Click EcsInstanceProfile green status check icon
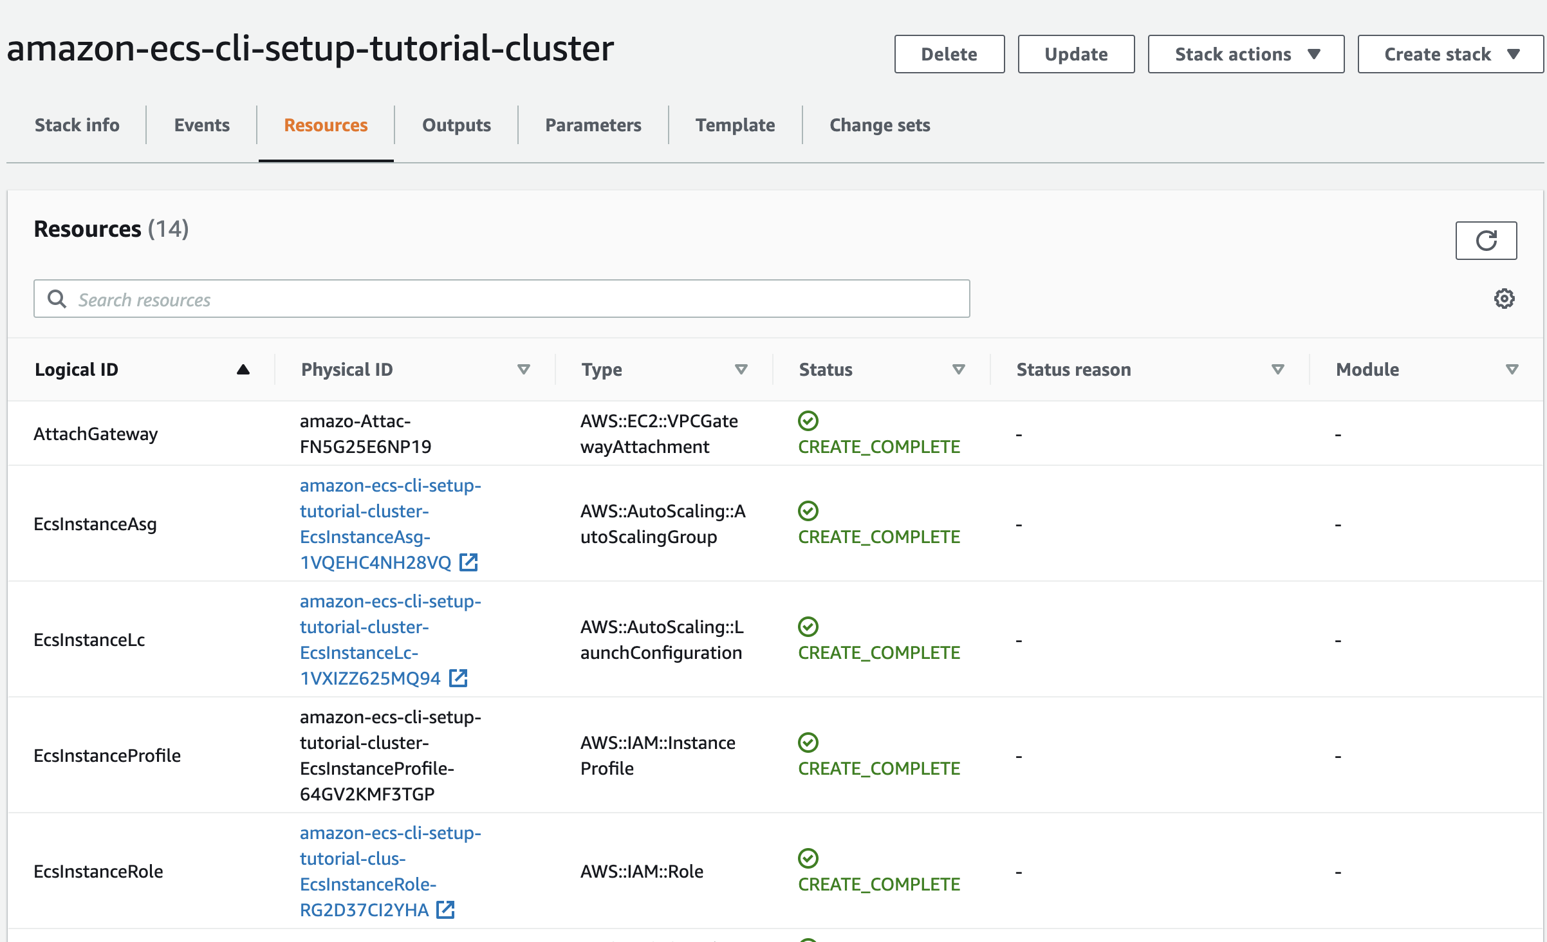Screen dimensions: 1547x942 point(808,743)
